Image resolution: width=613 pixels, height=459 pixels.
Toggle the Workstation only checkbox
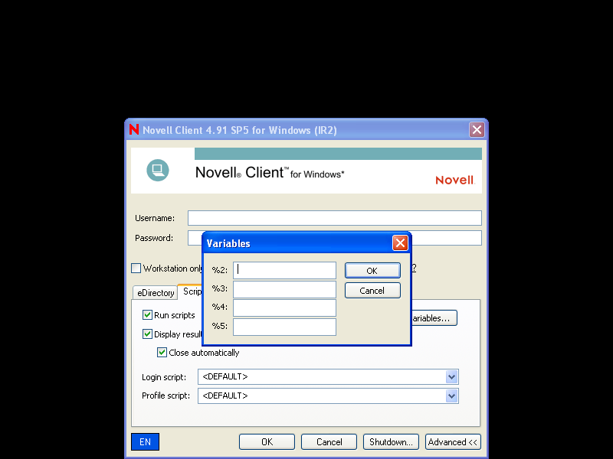coord(136,269)
